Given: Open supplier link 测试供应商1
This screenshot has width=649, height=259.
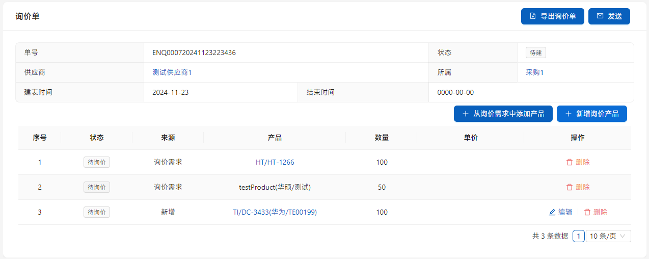Looking at the screenshot, I should (x=172, y=72).
